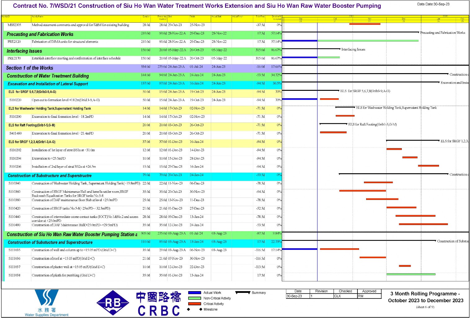This screenshot has height=318, width=470.
Task: Click activity ID PRE2120
Action: click(x=14, y=42)
